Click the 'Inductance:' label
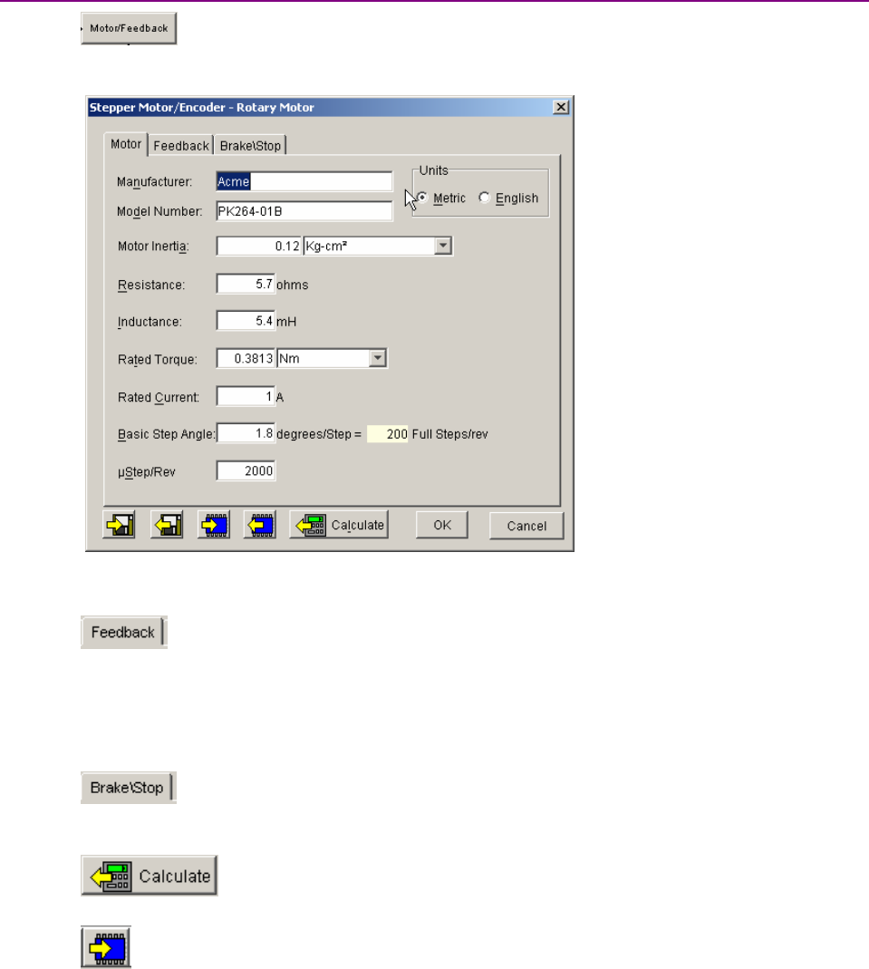The width and height of the screenshot is (869, 969). (x=150, y=322)
